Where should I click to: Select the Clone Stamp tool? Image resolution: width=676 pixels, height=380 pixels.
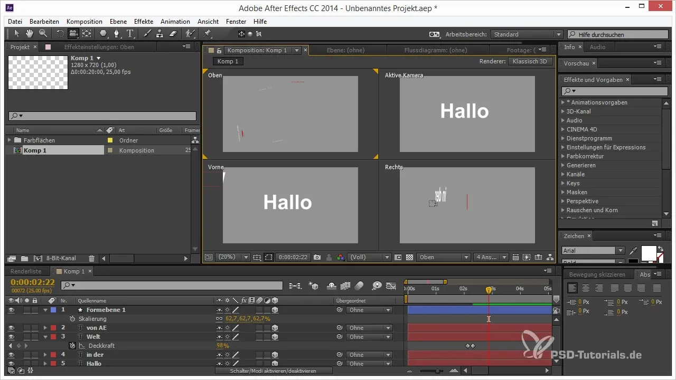coord(159,34)
